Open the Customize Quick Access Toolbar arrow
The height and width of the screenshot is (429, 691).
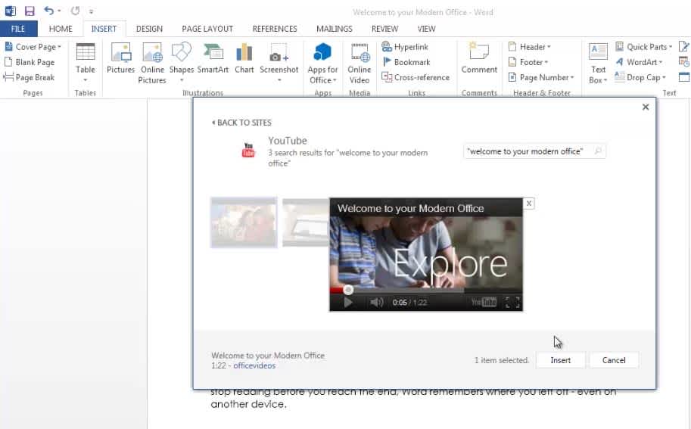tap(91, 11)
